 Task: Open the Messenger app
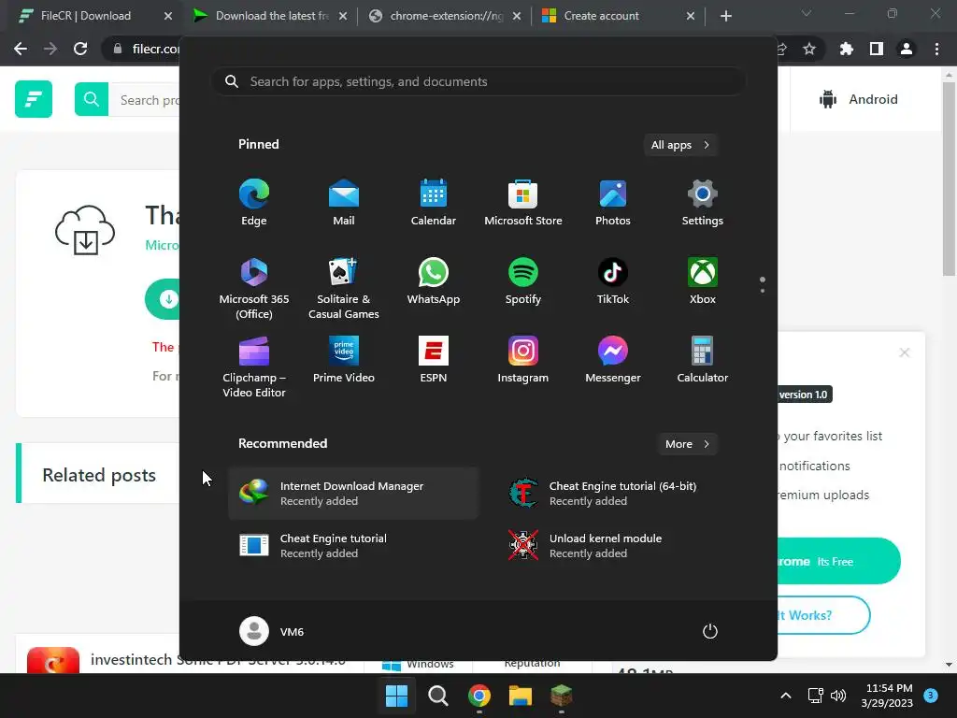click(x=613, y=360)
